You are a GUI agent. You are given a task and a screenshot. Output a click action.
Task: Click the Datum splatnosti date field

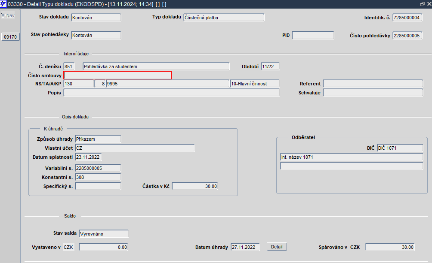pos(88,157)
